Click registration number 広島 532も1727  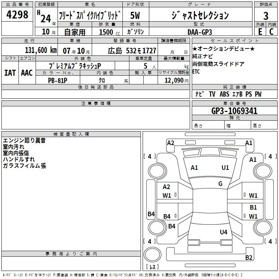[132, 51]
